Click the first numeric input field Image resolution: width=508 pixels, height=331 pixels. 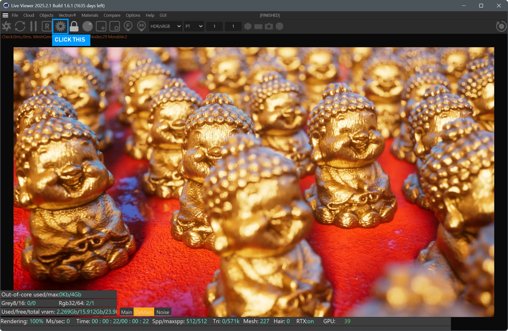pyautogui.click(x=214, y=26)
